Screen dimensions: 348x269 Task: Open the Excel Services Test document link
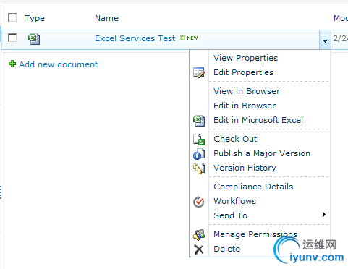[135, 38]
